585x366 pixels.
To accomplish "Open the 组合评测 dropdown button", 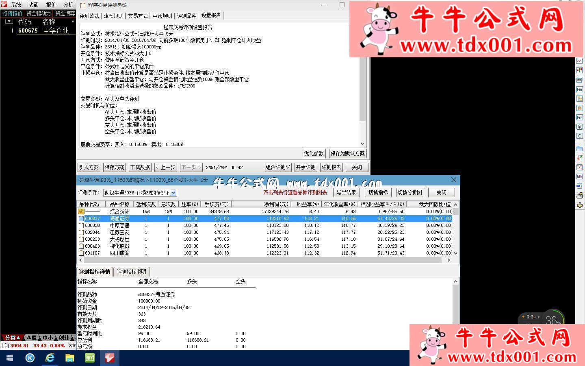I will [278, 167].
